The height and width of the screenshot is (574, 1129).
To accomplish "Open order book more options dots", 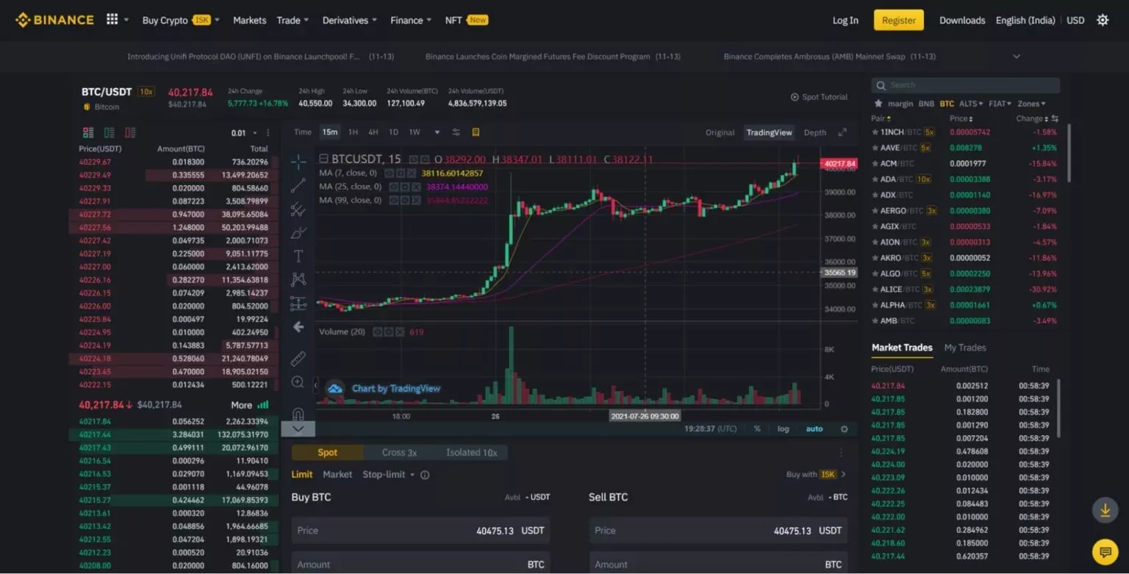I will [268, 133].
